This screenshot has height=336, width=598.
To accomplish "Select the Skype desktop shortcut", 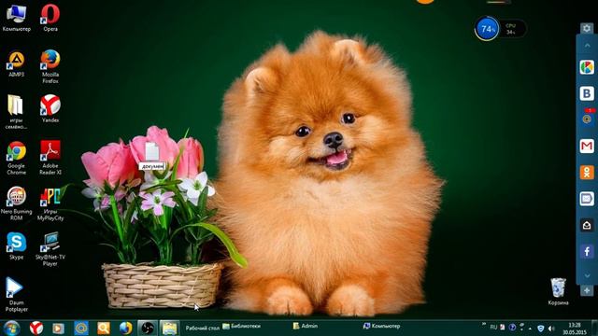I will (17, 246).
